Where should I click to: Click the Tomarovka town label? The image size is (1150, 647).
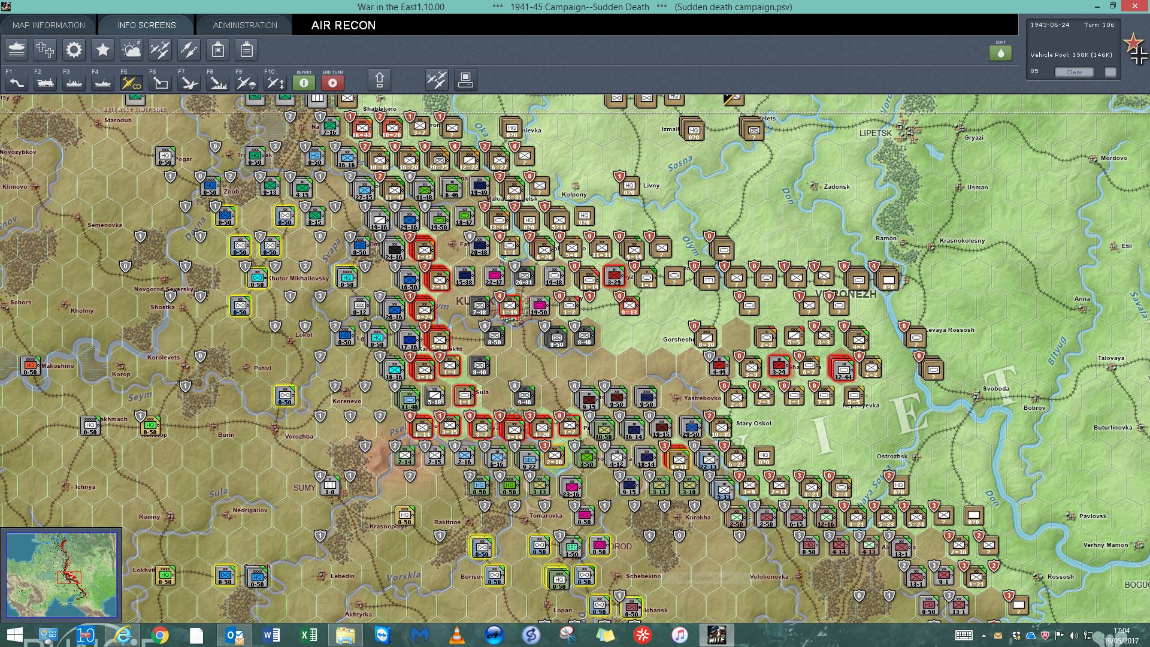click(x=546, y=515)
